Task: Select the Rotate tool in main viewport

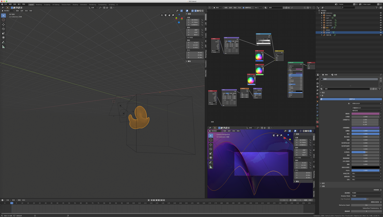Action: point(3,29)
